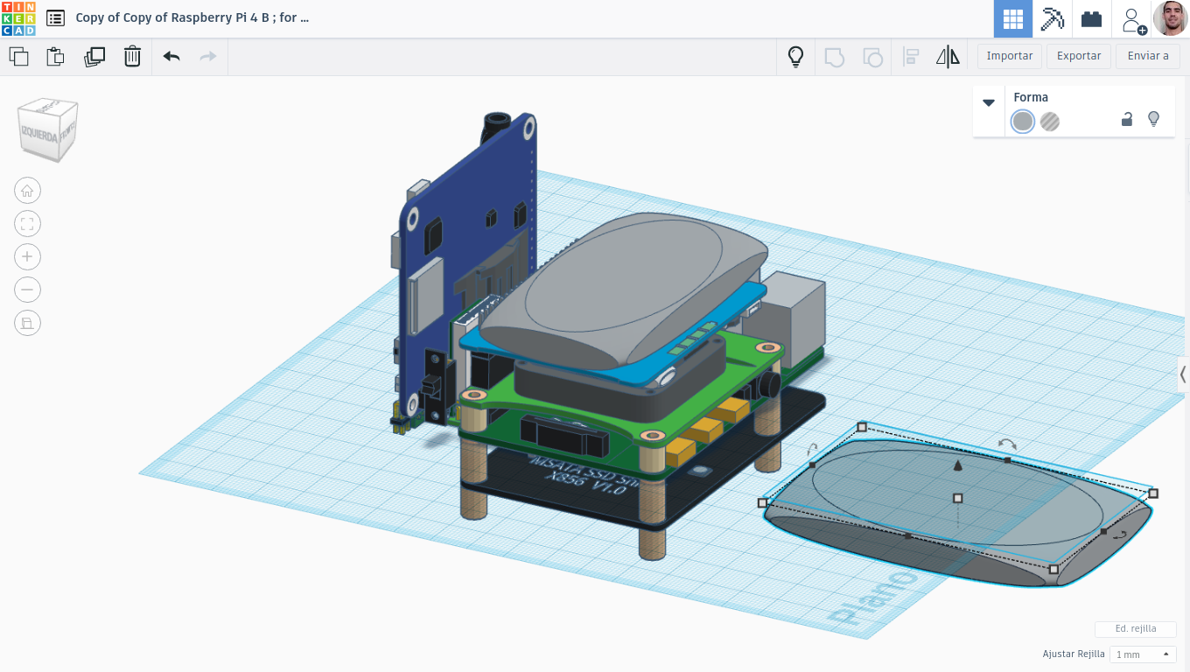Show all hidden objects with lightbulb

coord(795,57)
